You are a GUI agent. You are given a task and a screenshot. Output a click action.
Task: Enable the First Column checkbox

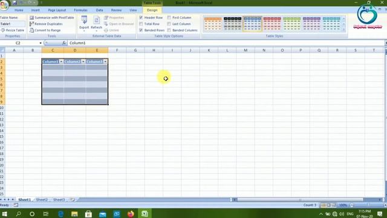pyautogui.click(x=169, y=18)
